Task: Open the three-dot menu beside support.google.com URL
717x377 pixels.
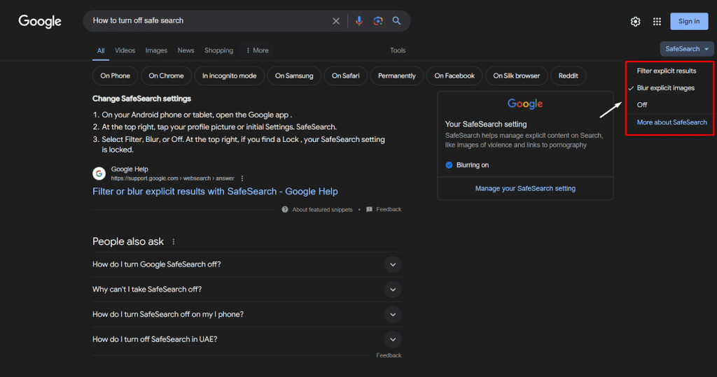Action: 242,178
